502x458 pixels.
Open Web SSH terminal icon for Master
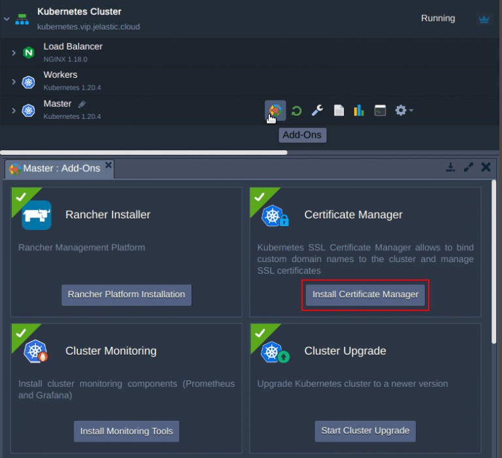coord(380,110)
